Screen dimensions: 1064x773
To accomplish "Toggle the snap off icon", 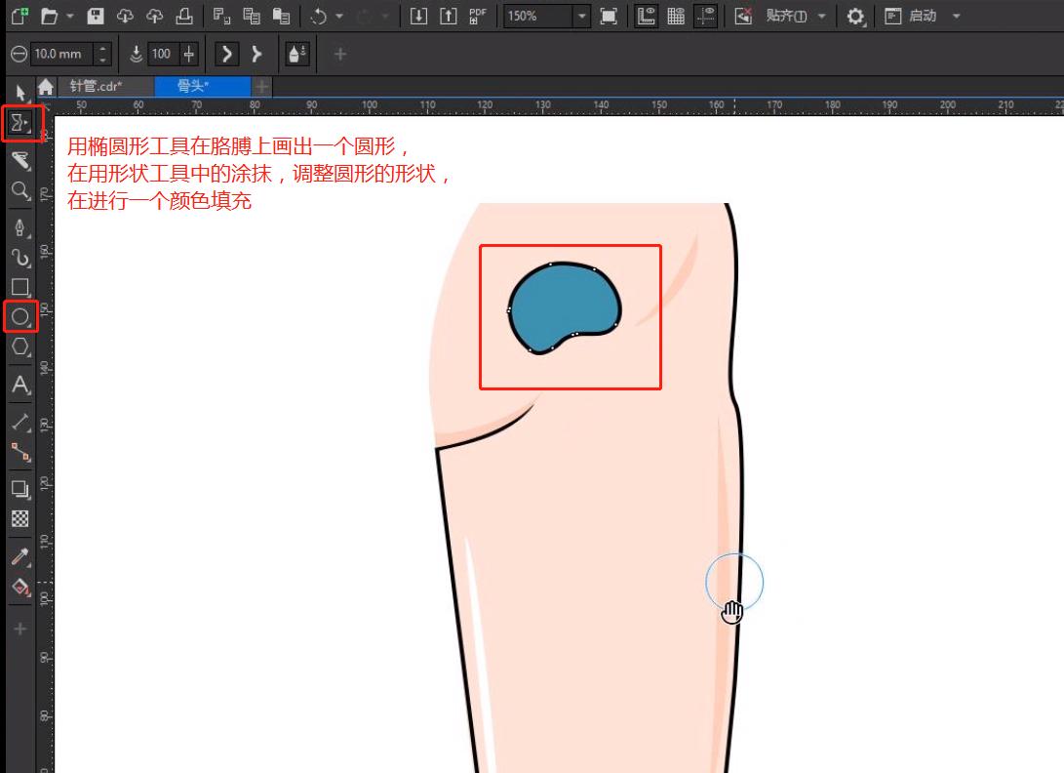I will pyautogui.click(x=744, y=16).
